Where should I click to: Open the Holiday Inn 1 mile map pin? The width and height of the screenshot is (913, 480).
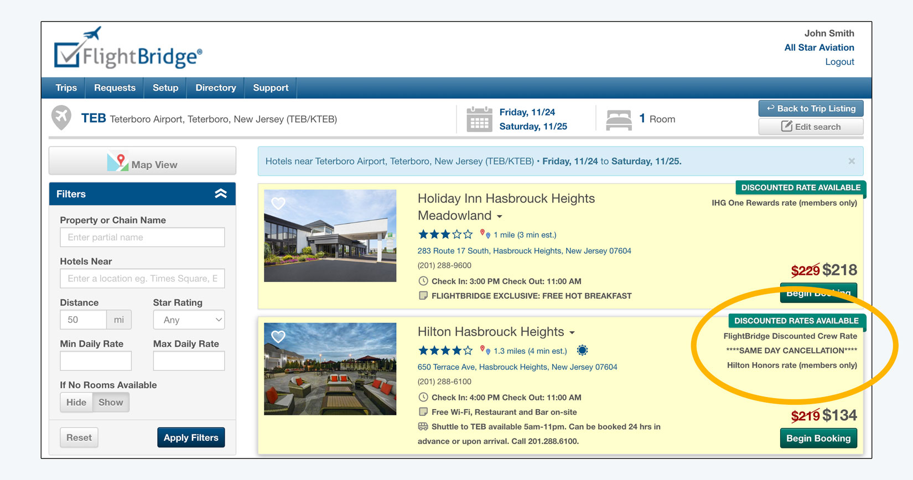point(485,234)
